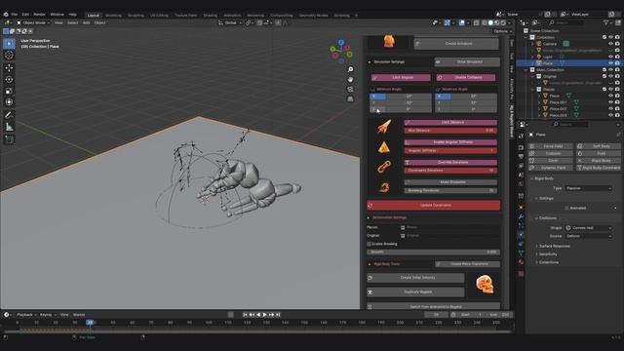
Task: Switch to the Shading workspace tab
Action: click(x=211, y=16)
